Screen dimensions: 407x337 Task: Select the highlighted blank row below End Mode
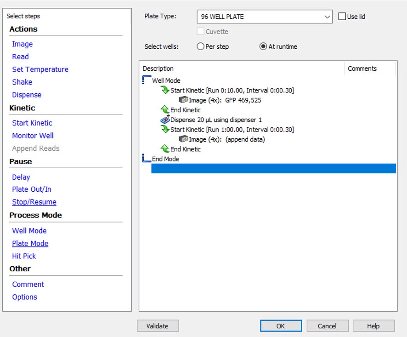click(x=273, y=169)
